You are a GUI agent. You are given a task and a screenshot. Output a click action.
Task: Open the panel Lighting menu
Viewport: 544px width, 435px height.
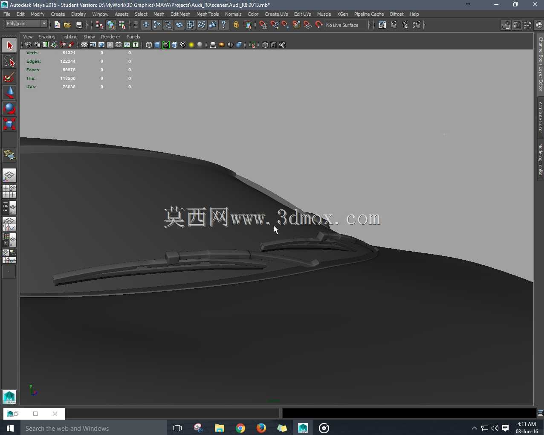tap(69, 37)
